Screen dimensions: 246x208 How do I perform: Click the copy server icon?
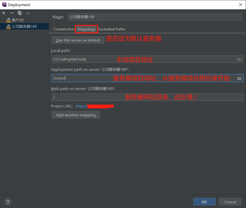(x=20, y=13)
